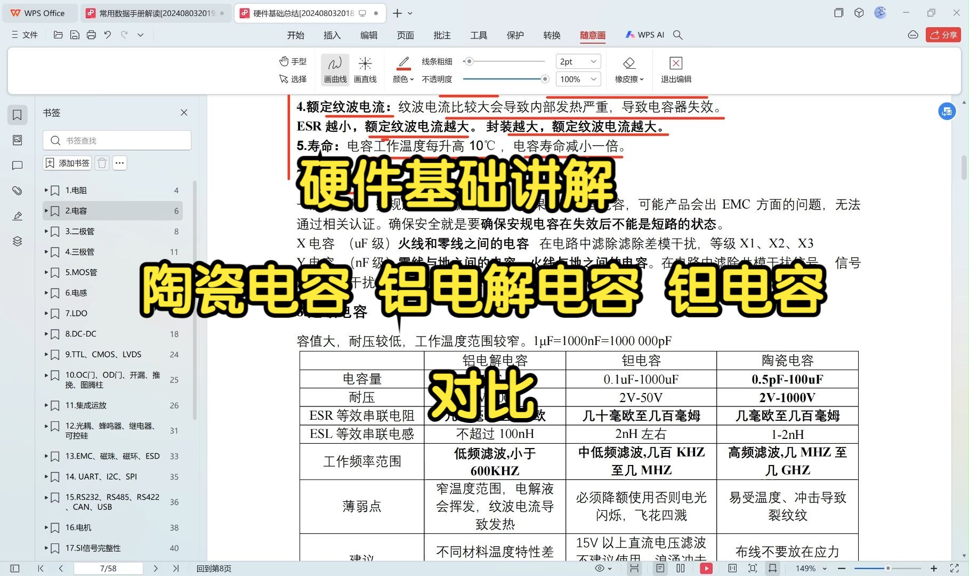
Task: Click the print icon in top toolbar
Action: (91, 35)
